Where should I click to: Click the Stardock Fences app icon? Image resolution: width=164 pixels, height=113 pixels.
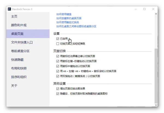(9, 9)
